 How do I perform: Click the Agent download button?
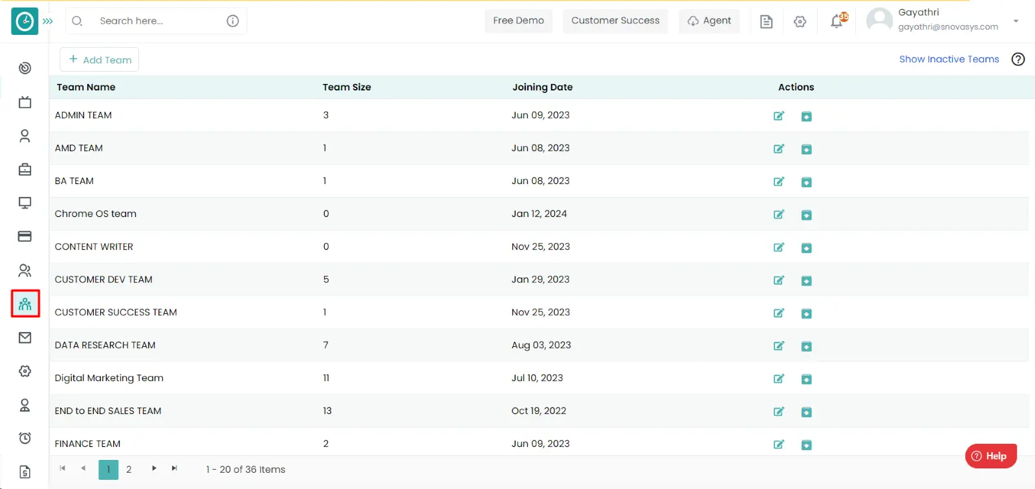710,21
